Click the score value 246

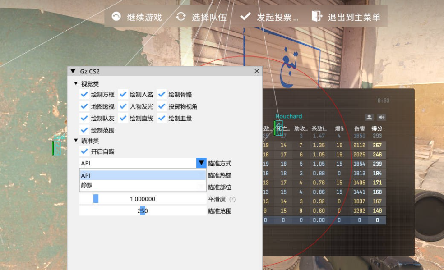377,154
